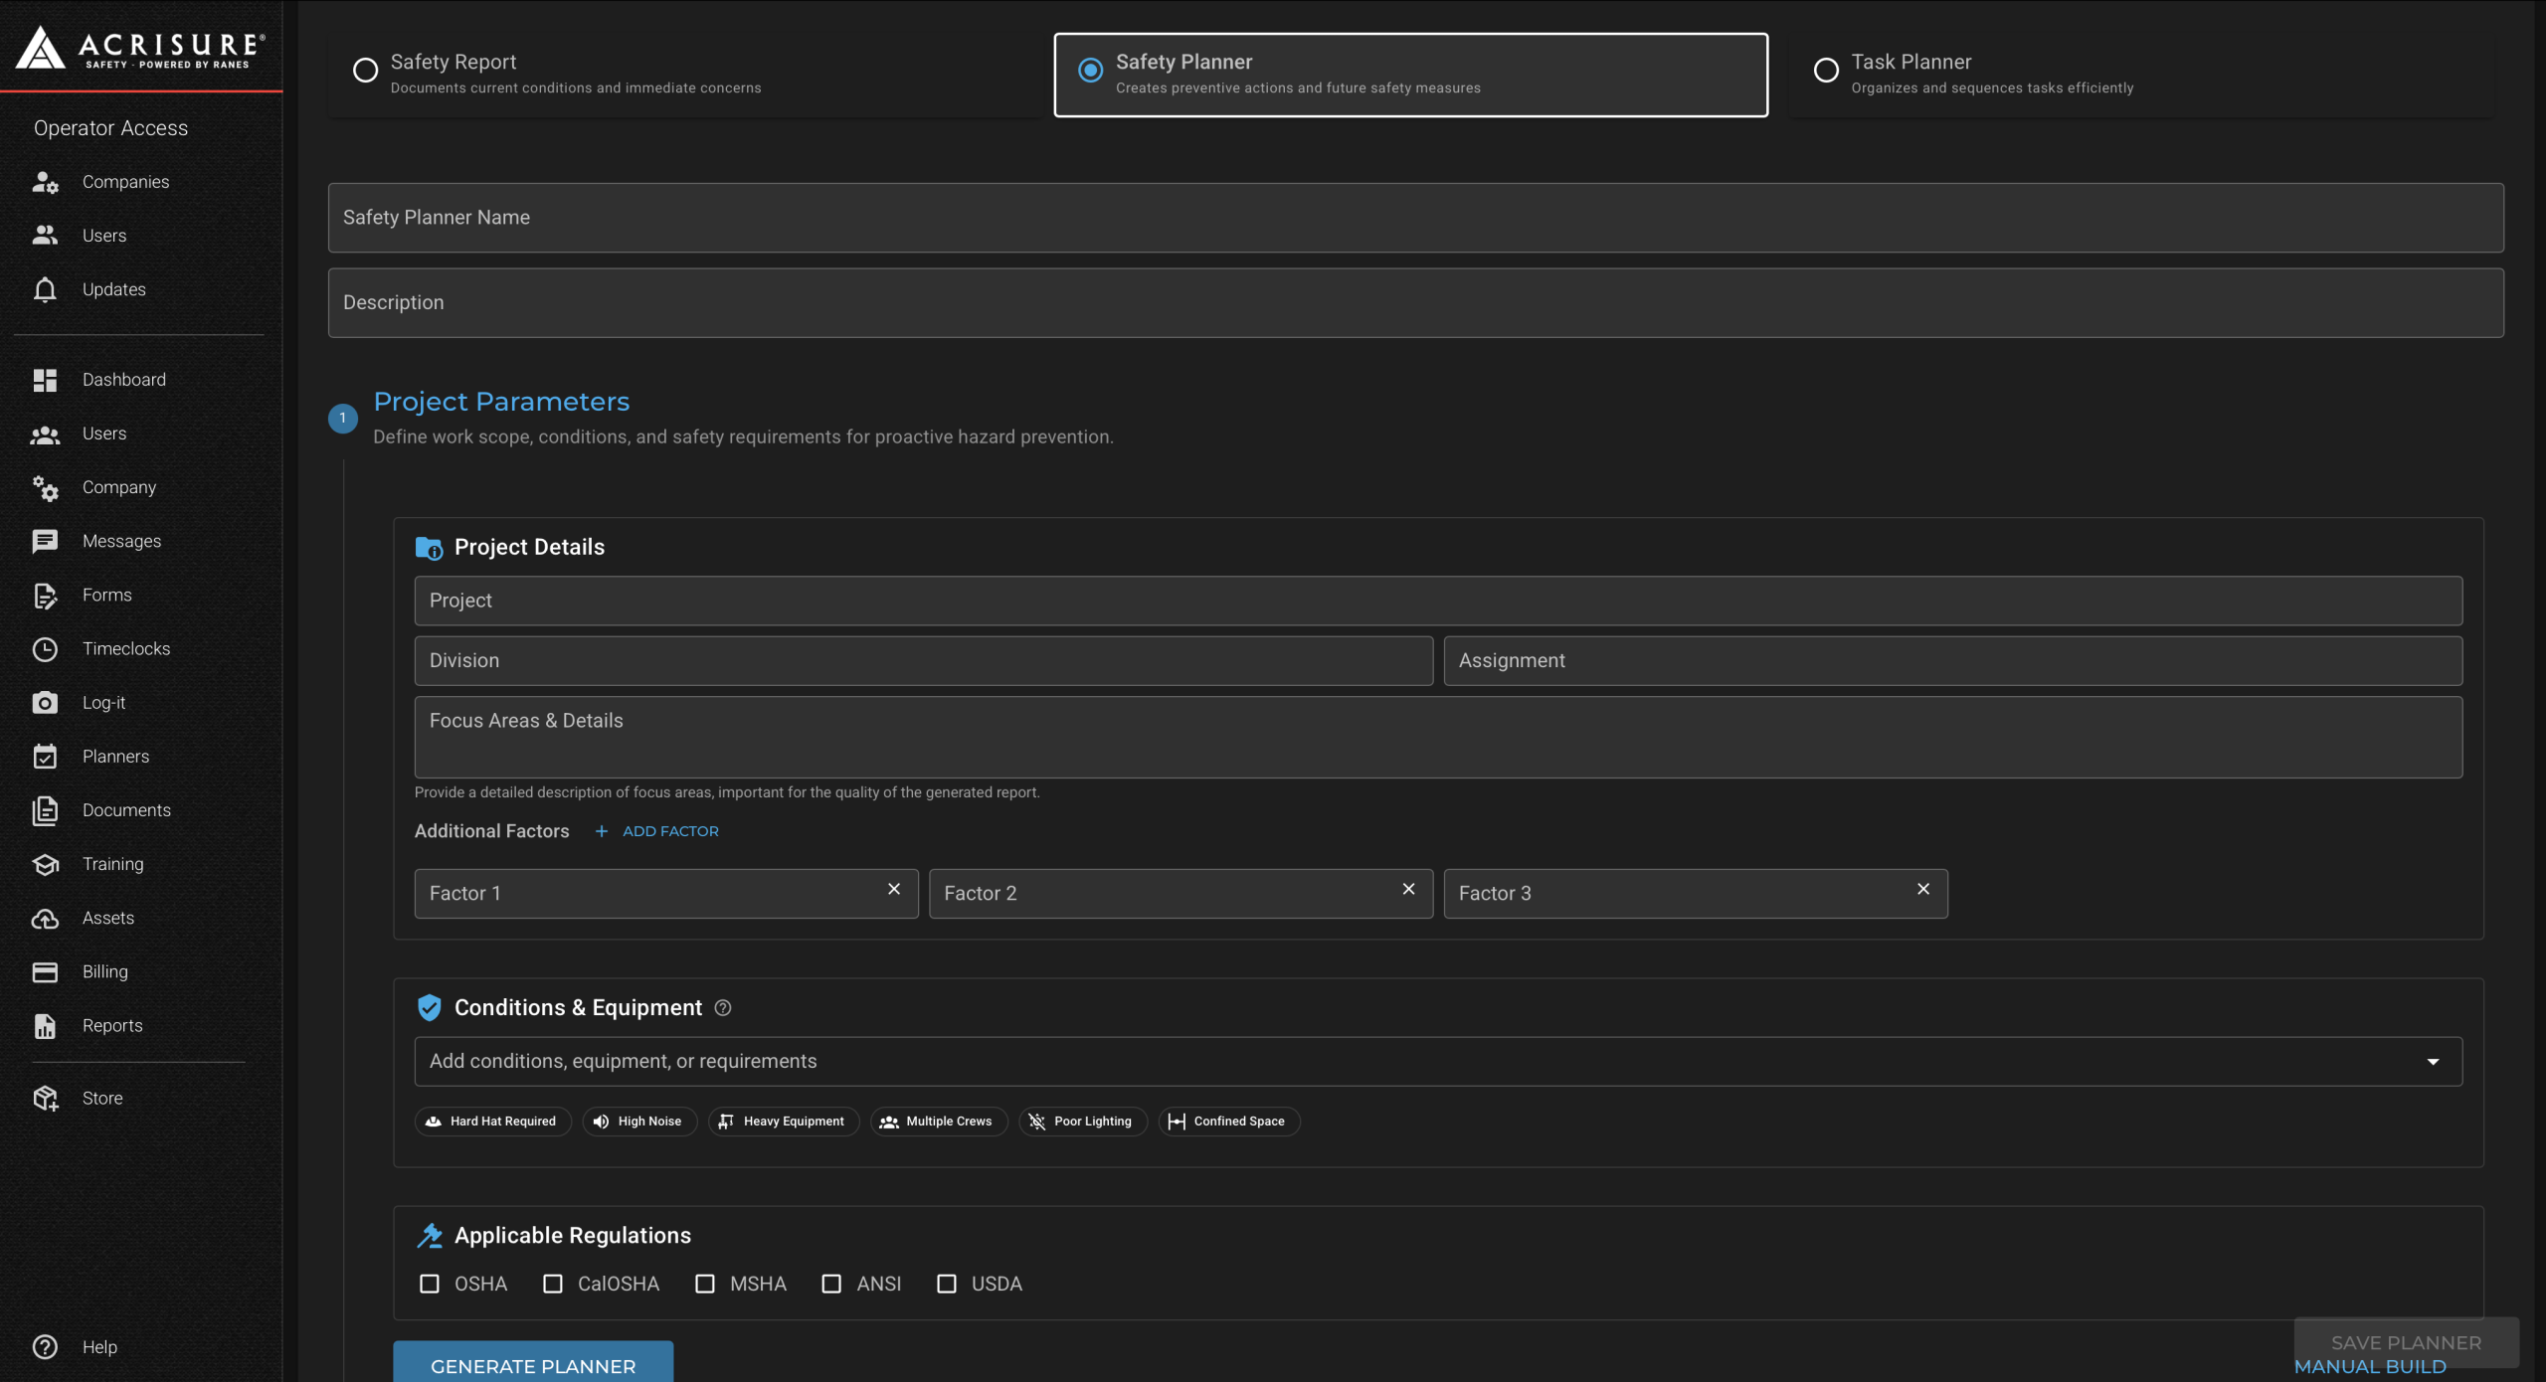
Task: Click the Documents stack icon
Action: (x=45, y=810)
